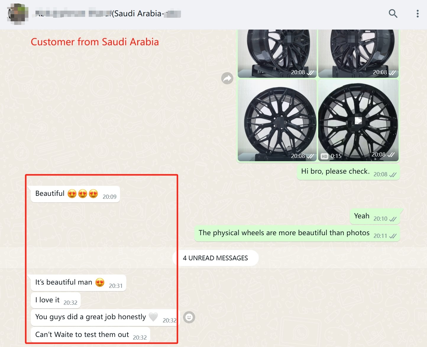Open the top-left wheel photo
427x347 pixels.
point(277,54)
